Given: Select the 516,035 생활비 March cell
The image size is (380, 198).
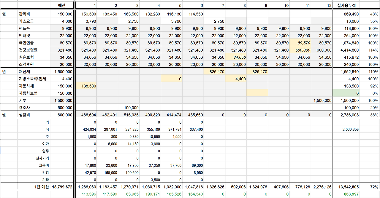Looking at the screenshot, I should (x=129, y=115).
